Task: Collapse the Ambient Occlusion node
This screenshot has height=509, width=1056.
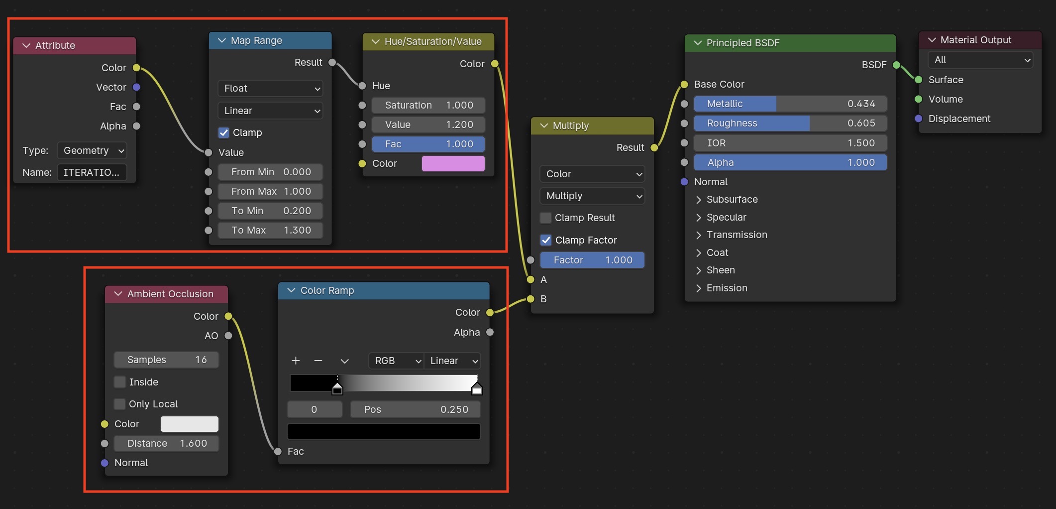Action: tap(118, 294)
